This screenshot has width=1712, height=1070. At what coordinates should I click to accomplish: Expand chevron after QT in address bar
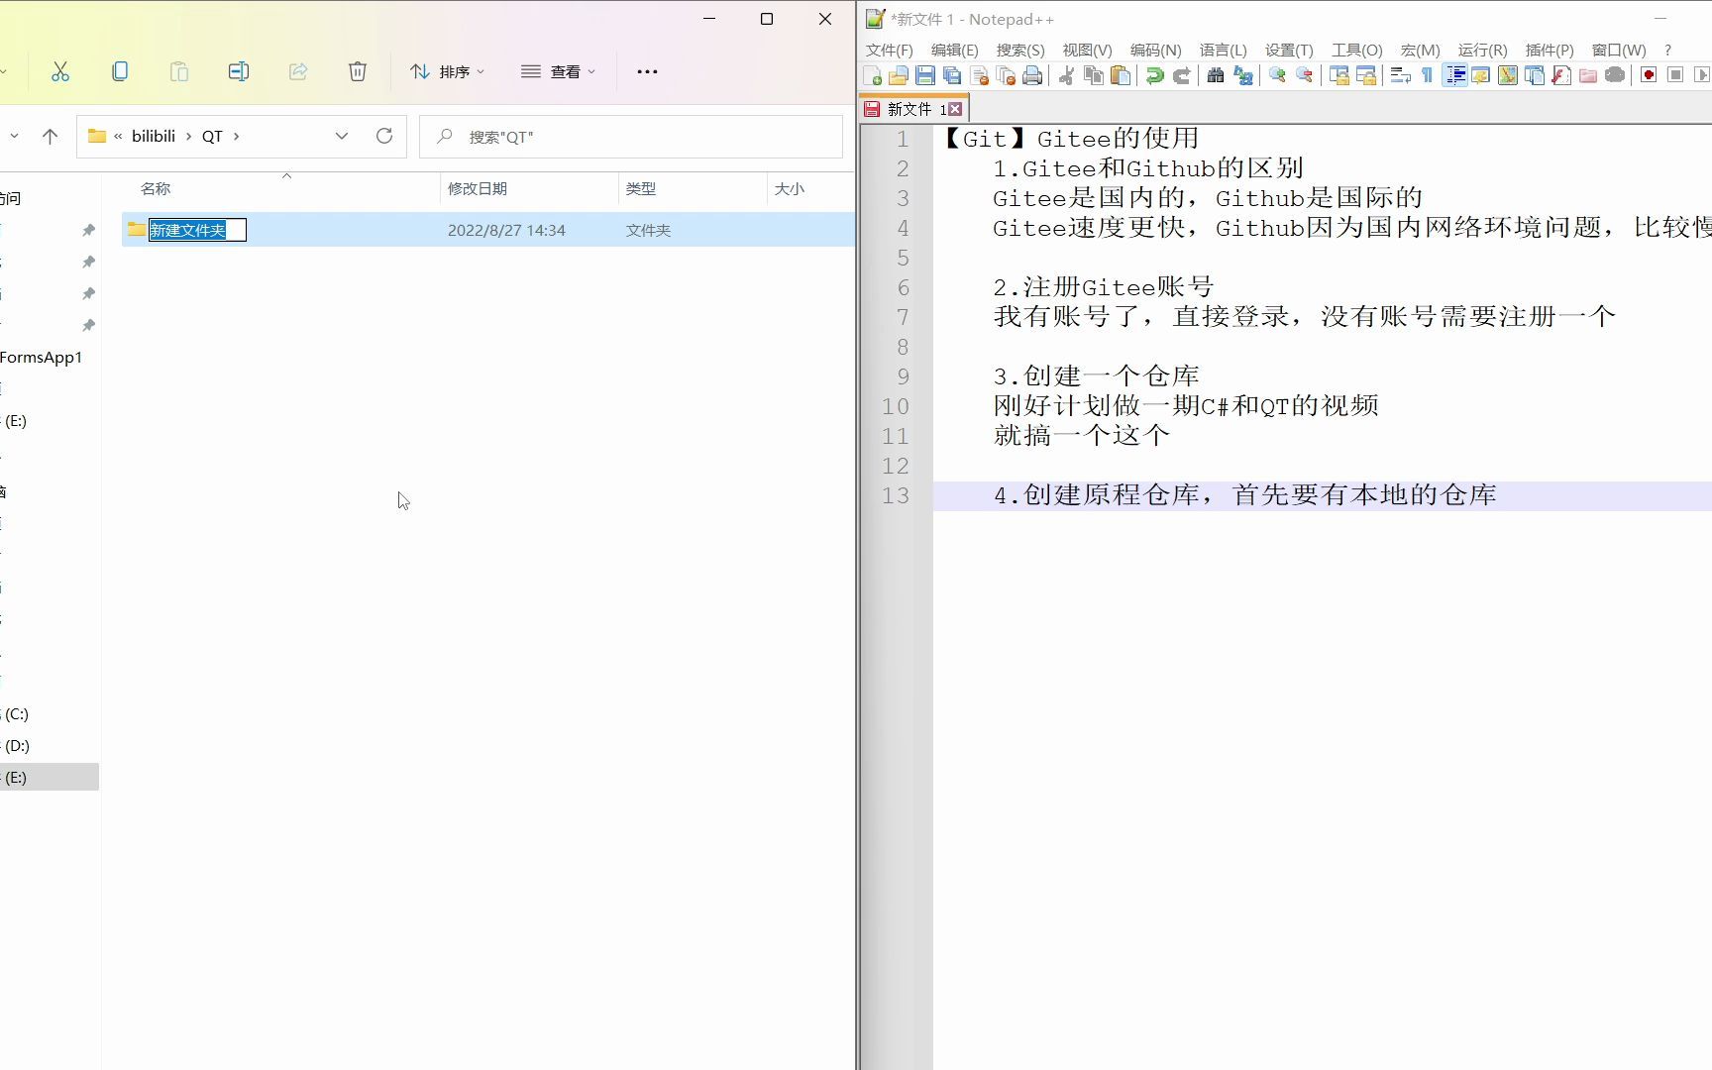(x=236, y=137)
